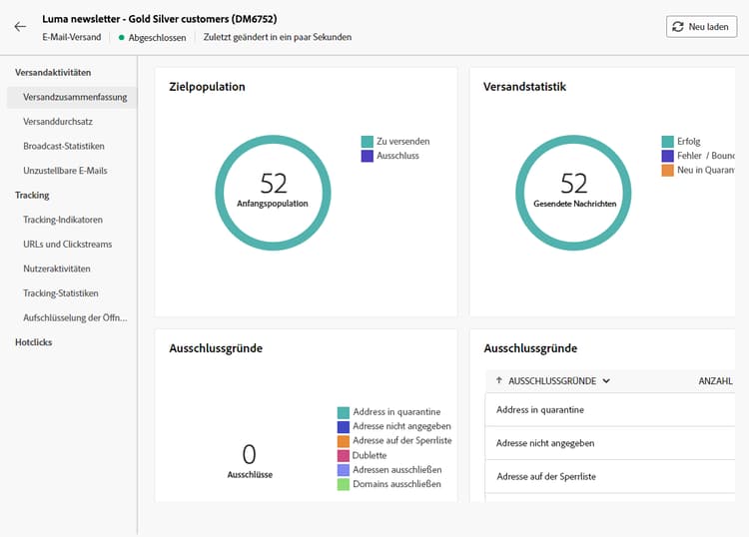Toggle the Address in quarantine legend swatch
This screenshot has width=749, height=537.
coord(343,412)
